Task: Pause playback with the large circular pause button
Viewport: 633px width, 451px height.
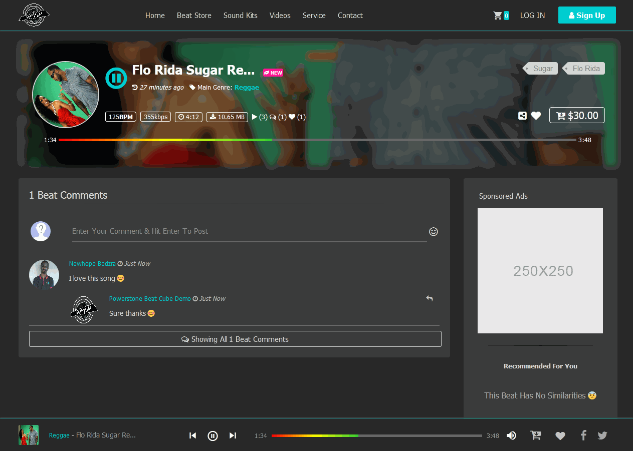Action: [x=116, y=78]
